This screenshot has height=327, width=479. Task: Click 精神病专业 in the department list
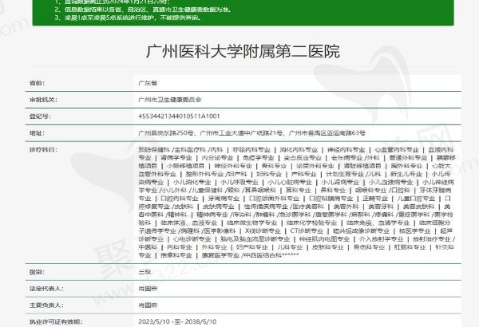click(212, 215)
